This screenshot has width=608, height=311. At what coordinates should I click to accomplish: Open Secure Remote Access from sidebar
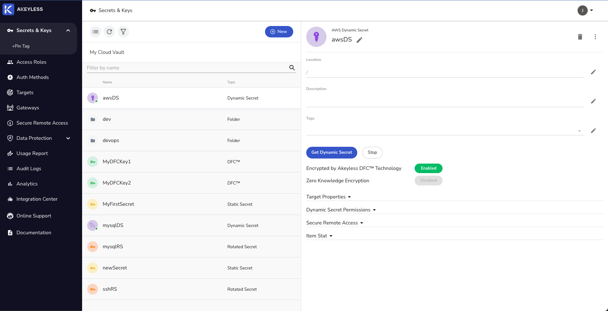42,123
